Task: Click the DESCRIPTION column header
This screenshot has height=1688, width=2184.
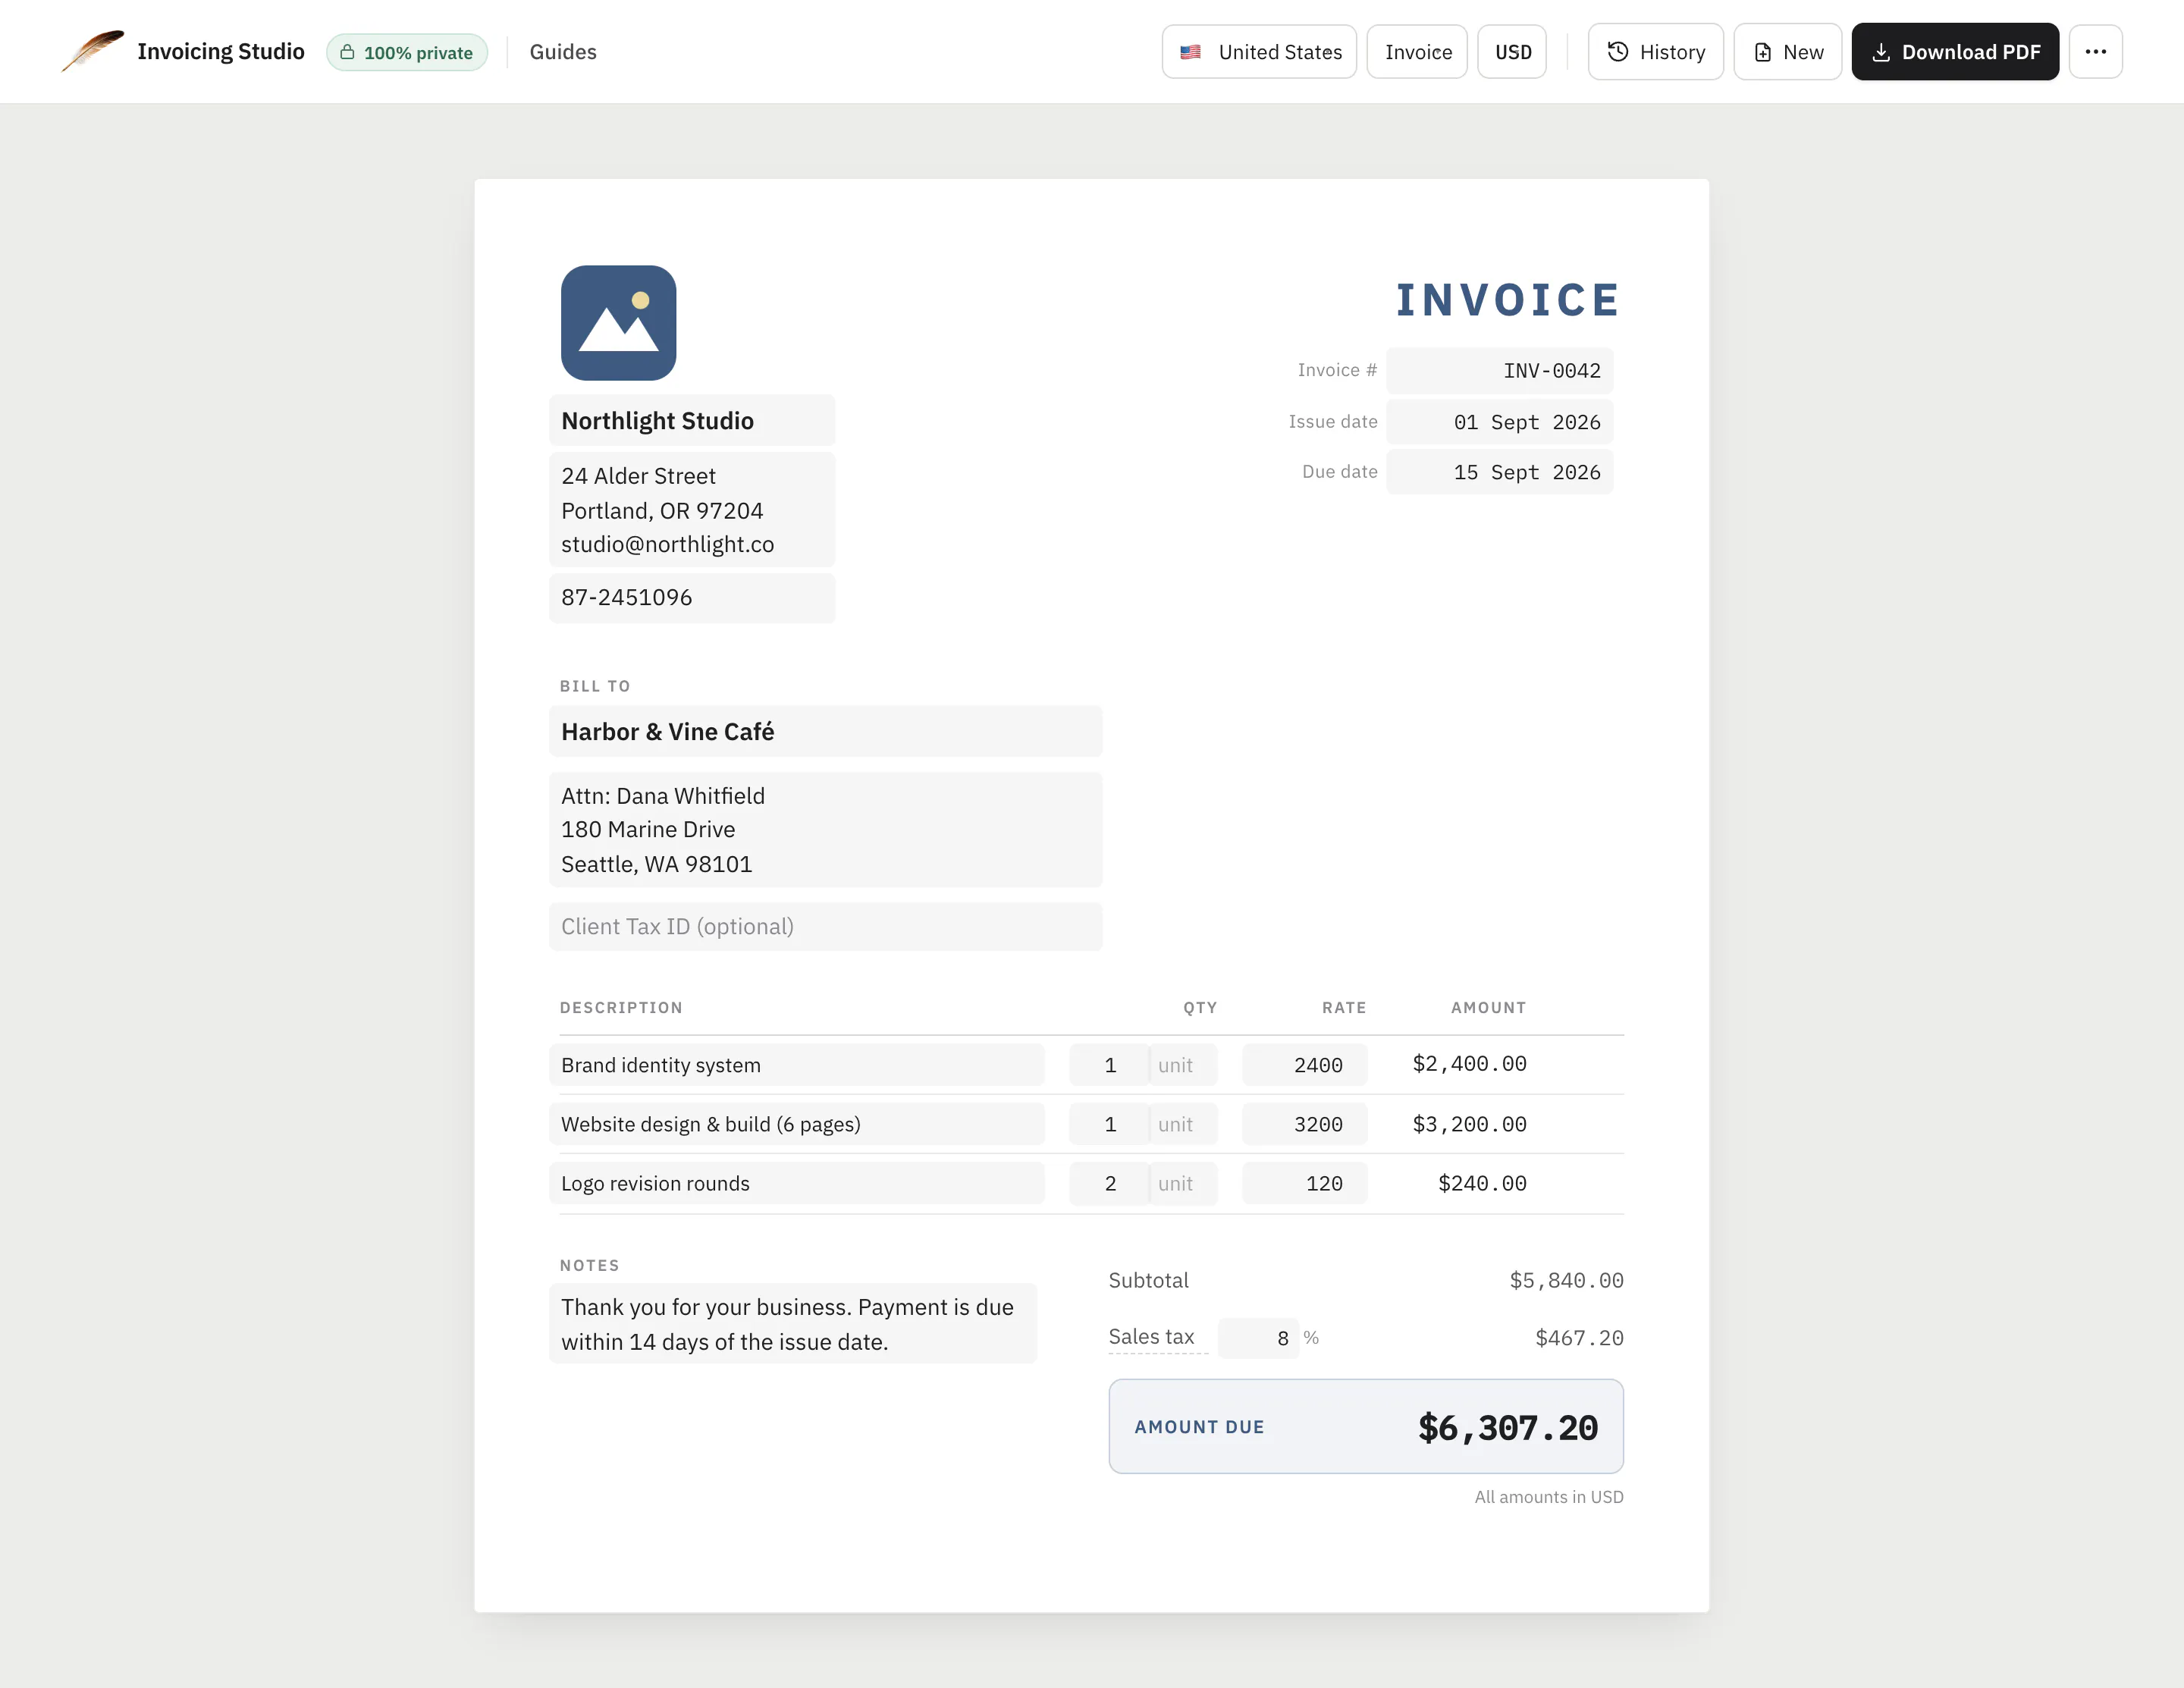Action: point(621,1008)
